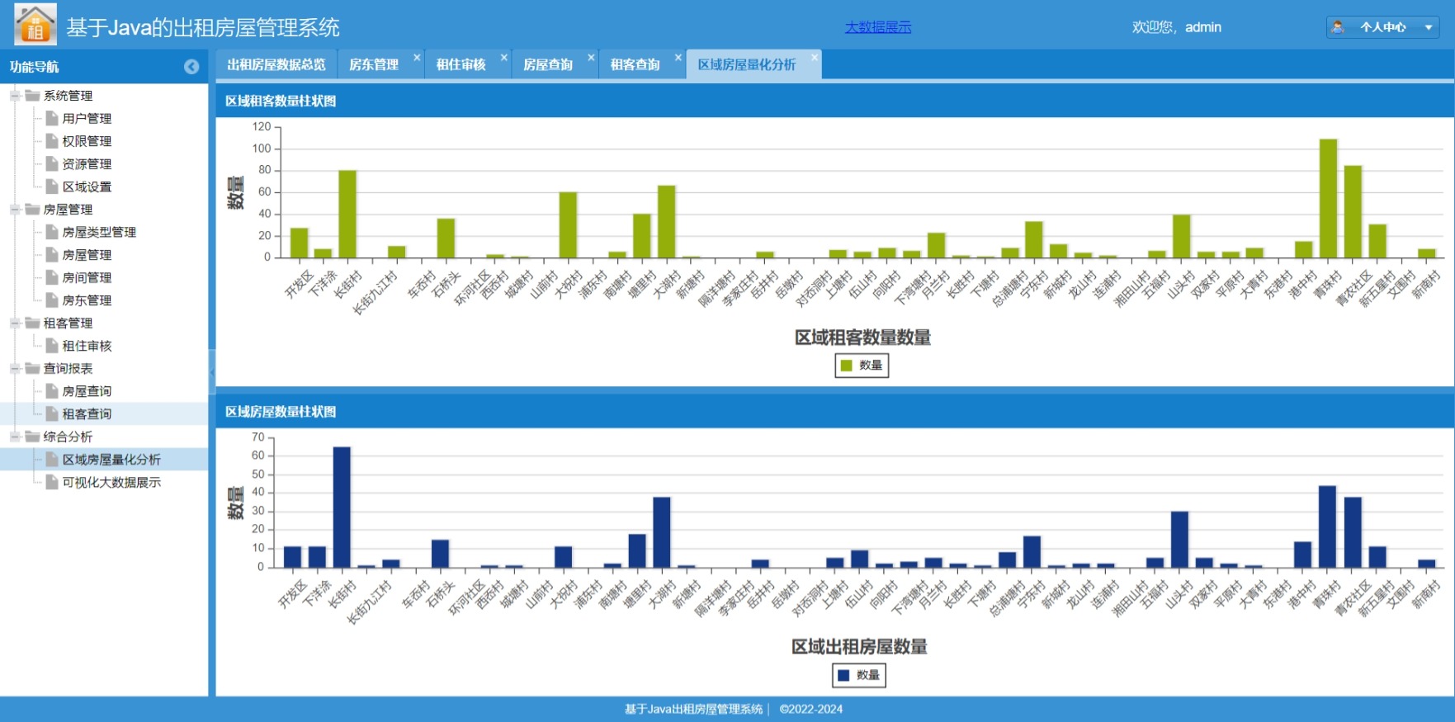The height and width of the screenshot is (722, 1455).
Task: Open the 大数据展示 link
Action: click(878, 27)
